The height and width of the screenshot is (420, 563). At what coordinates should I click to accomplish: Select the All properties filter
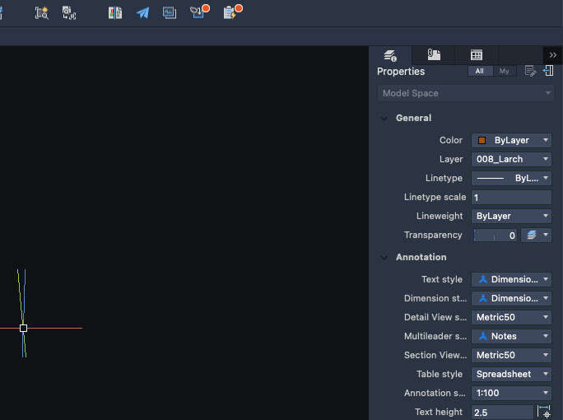(x=480, y=71)
